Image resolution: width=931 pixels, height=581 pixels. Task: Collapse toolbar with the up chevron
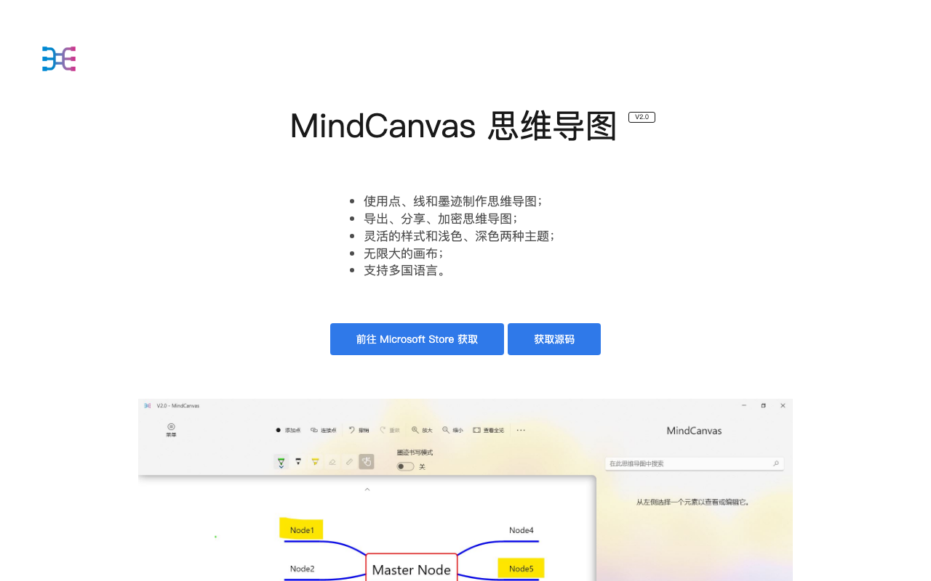tap(367, 489)
